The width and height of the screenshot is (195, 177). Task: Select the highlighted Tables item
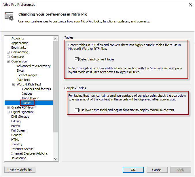(x=27, y=103)
